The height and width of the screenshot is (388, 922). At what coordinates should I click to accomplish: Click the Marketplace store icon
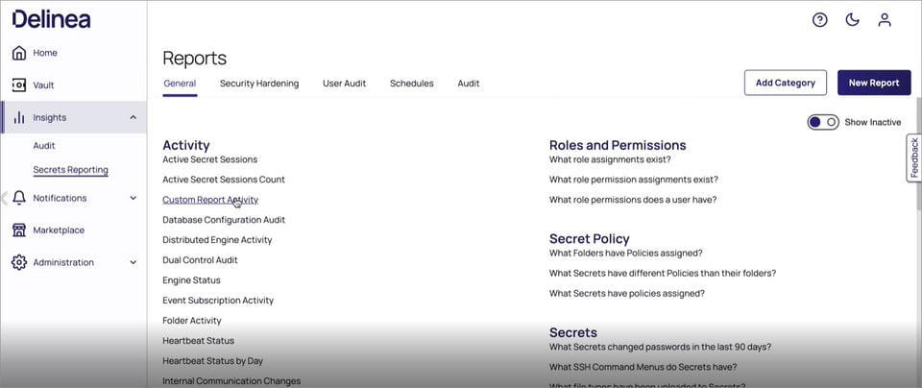[19, 230]
